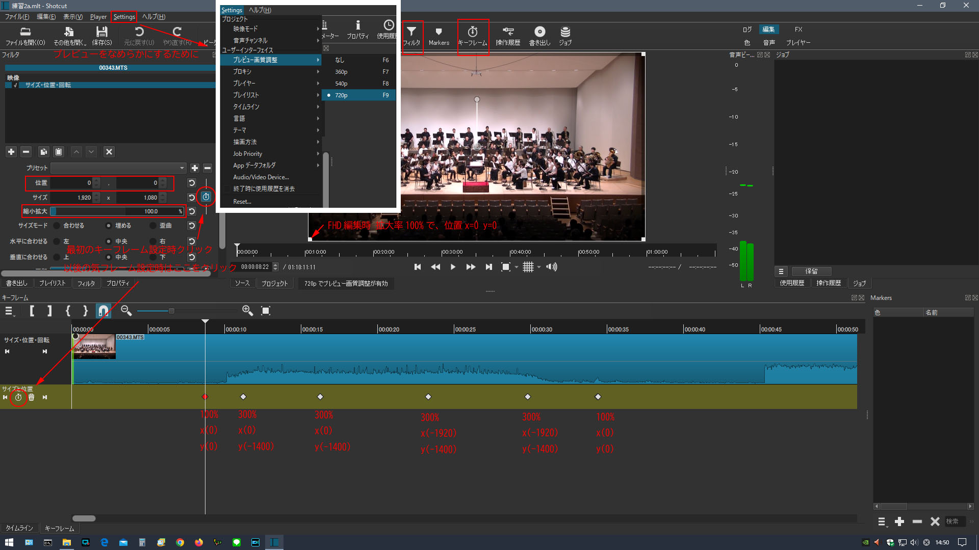Open the keyframes panel hamburger menu
The image size is (979, 550).
pos(9,311)
